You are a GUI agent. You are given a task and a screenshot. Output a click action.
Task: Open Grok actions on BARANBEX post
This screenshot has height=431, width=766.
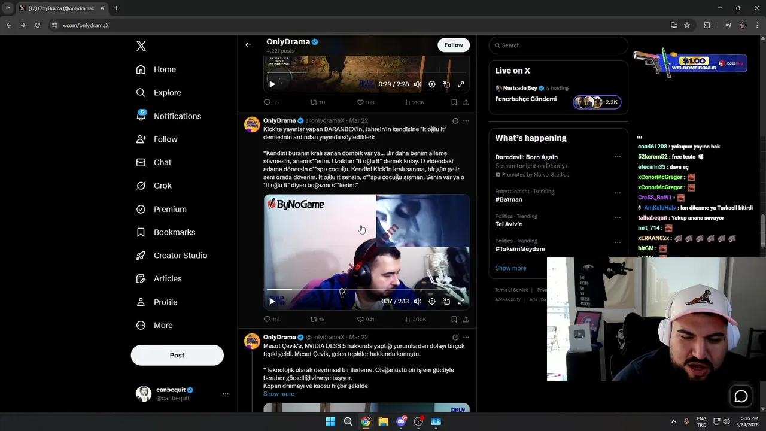click(x=455, y=120)
